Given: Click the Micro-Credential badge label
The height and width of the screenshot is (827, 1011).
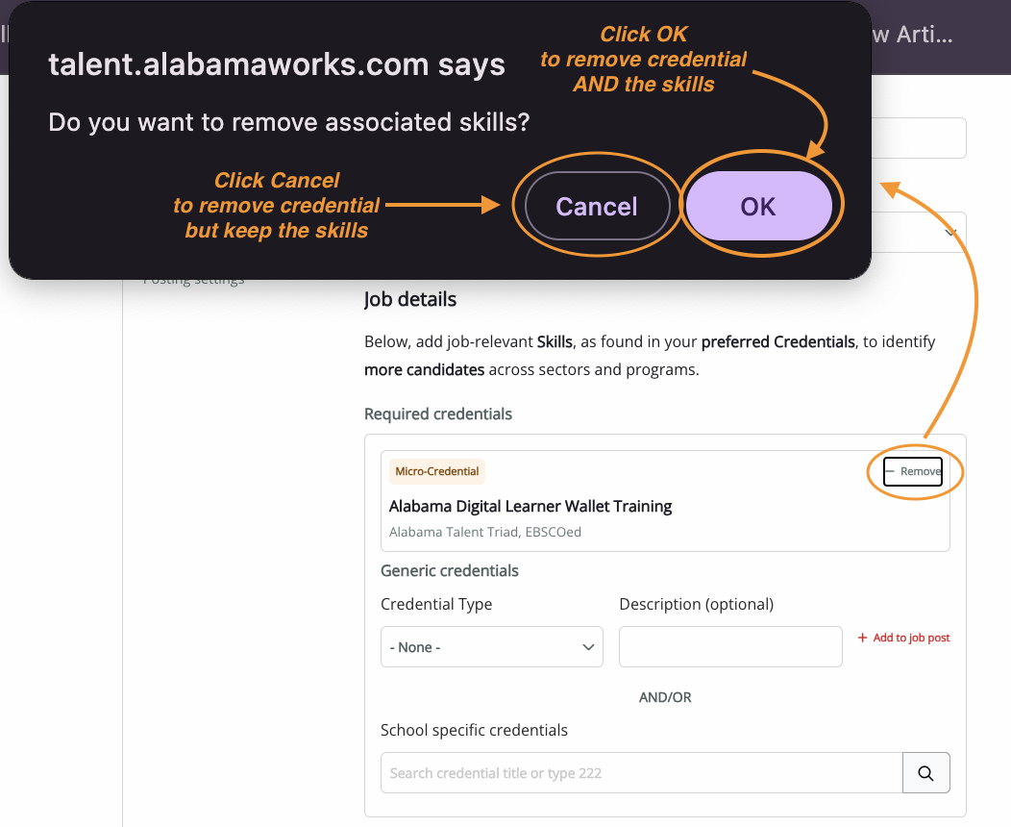Looking at the screenshot, I should click(437, 471).
